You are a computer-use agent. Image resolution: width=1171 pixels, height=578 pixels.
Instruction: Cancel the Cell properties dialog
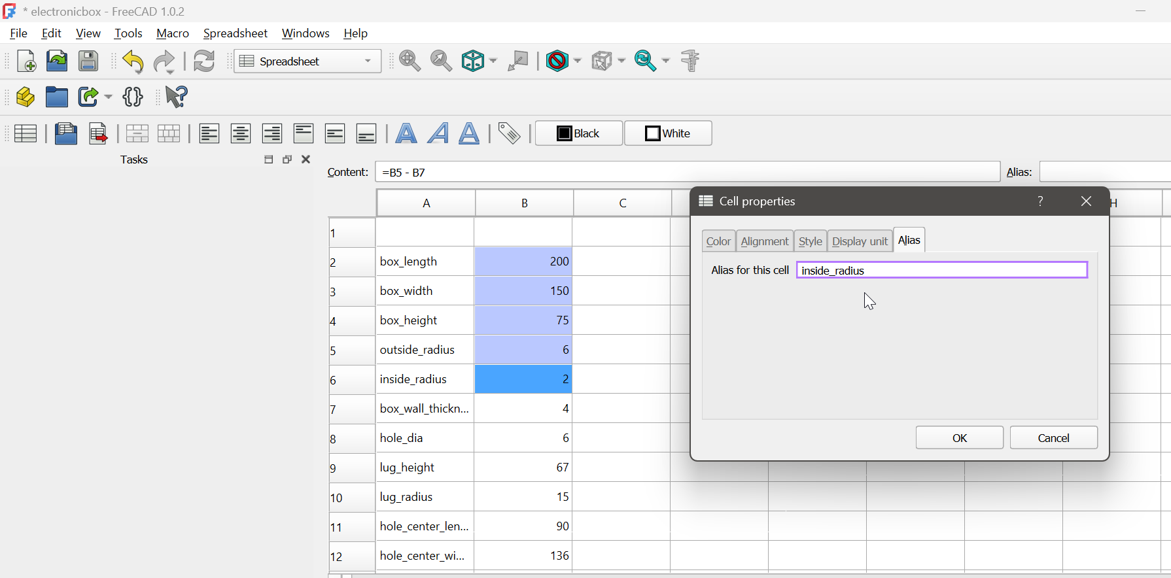point(1054,438)
